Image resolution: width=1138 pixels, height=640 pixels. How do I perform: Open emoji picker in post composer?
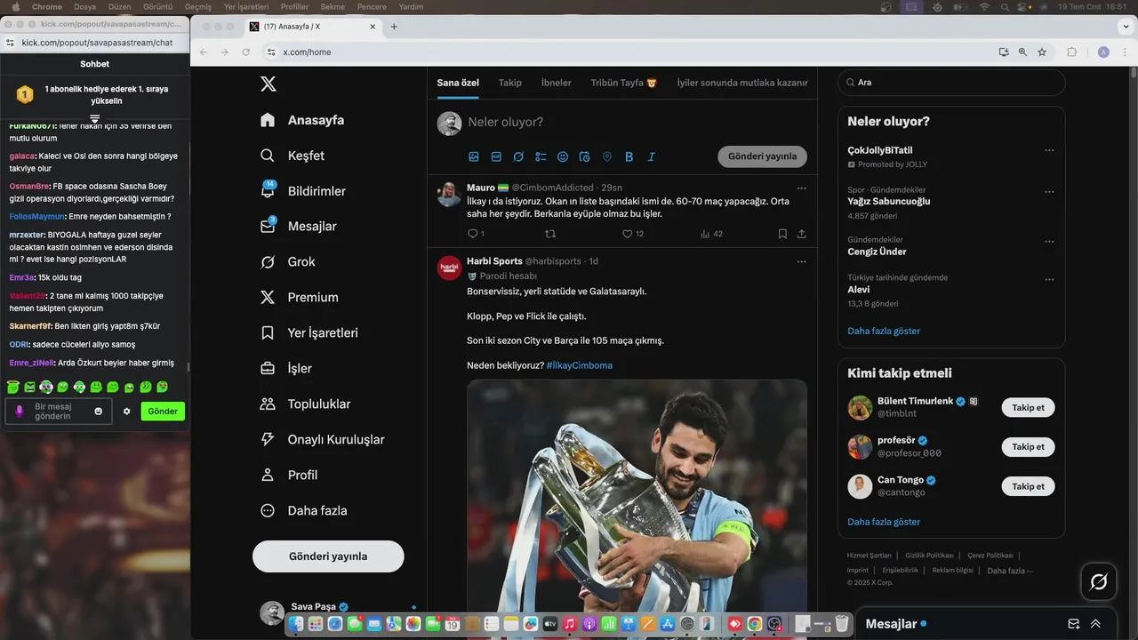(x=563, y=156)
